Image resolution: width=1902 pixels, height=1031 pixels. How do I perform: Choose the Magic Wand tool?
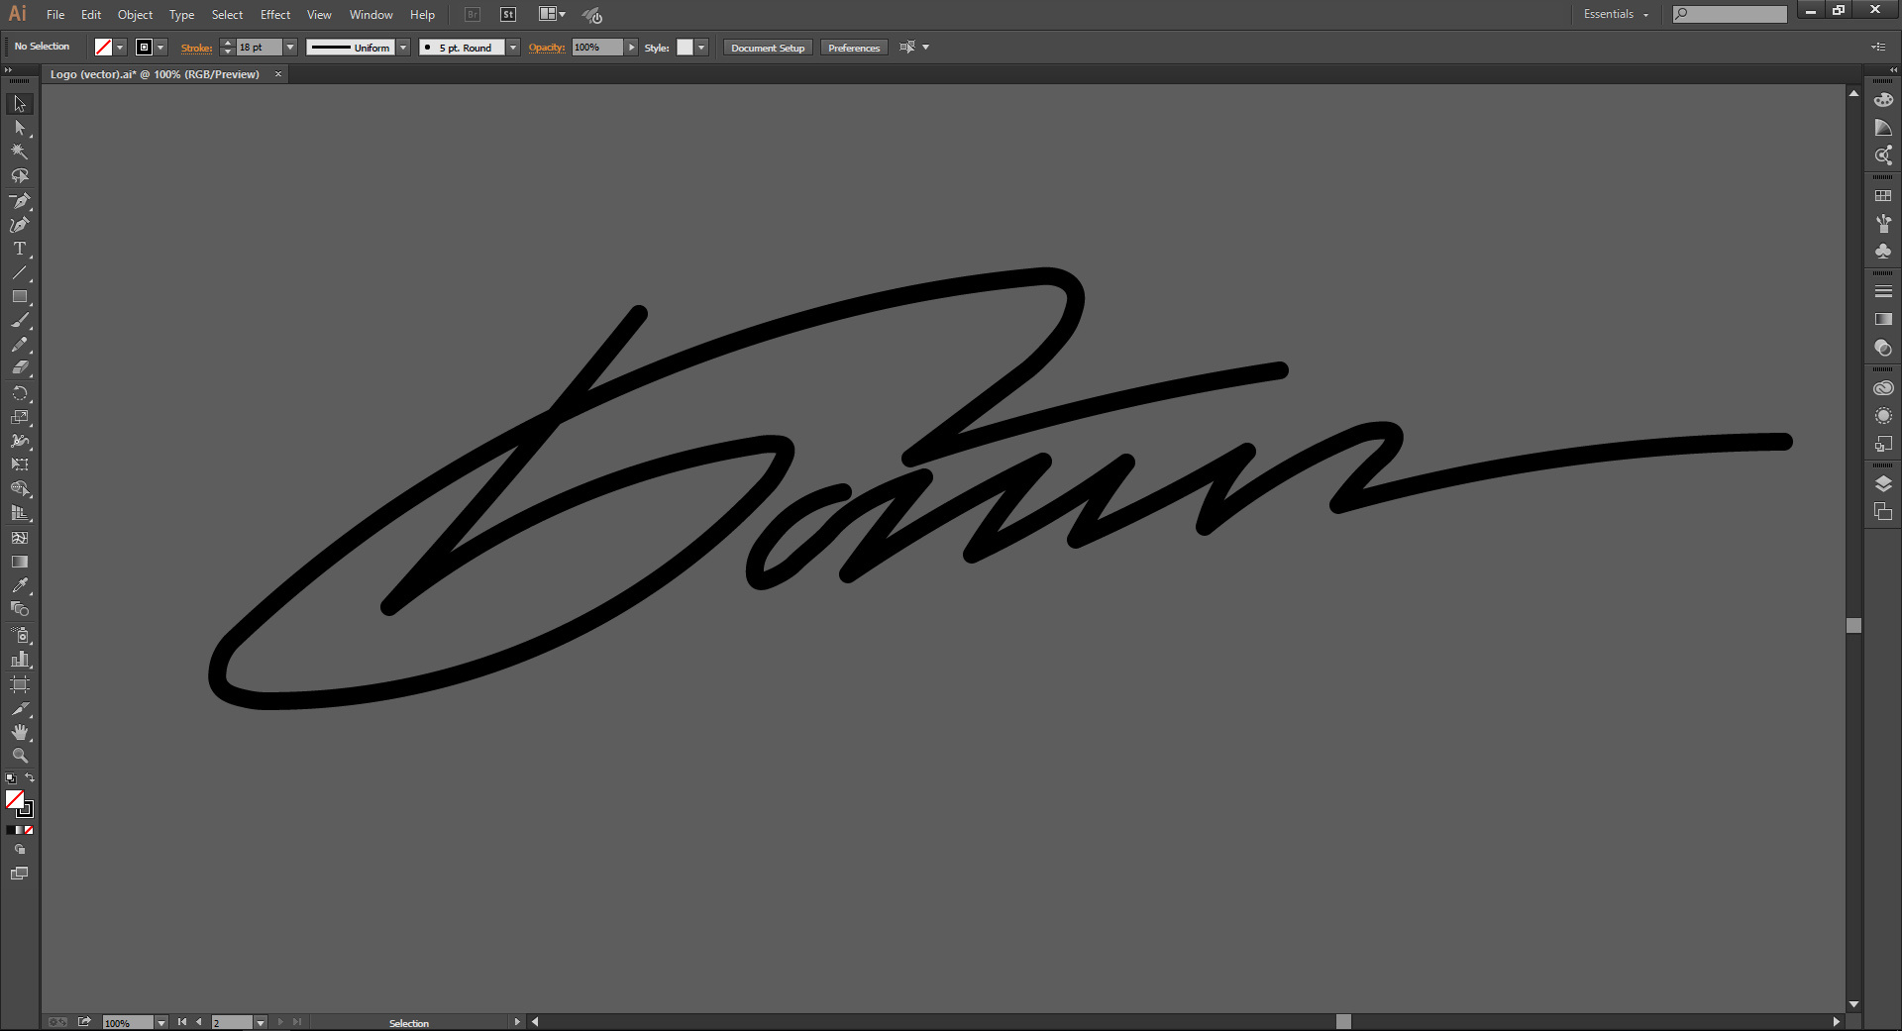pos(20,152)
